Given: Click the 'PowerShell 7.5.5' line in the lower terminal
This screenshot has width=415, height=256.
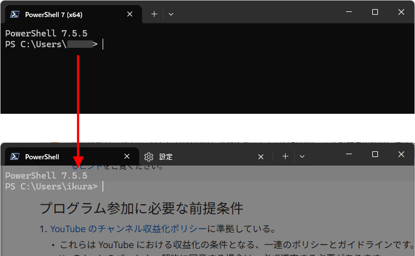Looking at the screenshot, I should (46, 176).
